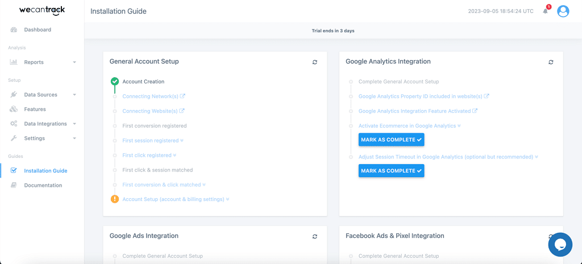Screen dimensions: 582x264
Task: Open the live chat bubble
Action: coord(559,244)
